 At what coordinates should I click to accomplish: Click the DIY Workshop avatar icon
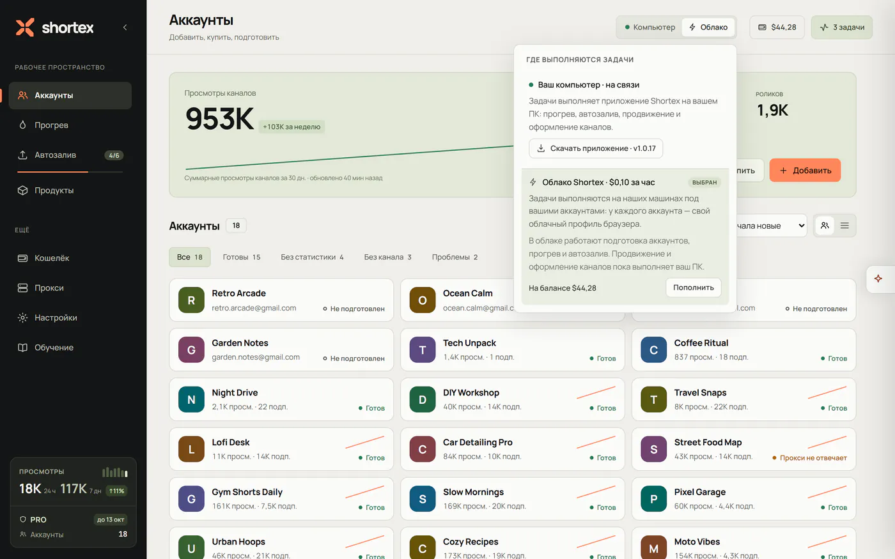point(423,399)
